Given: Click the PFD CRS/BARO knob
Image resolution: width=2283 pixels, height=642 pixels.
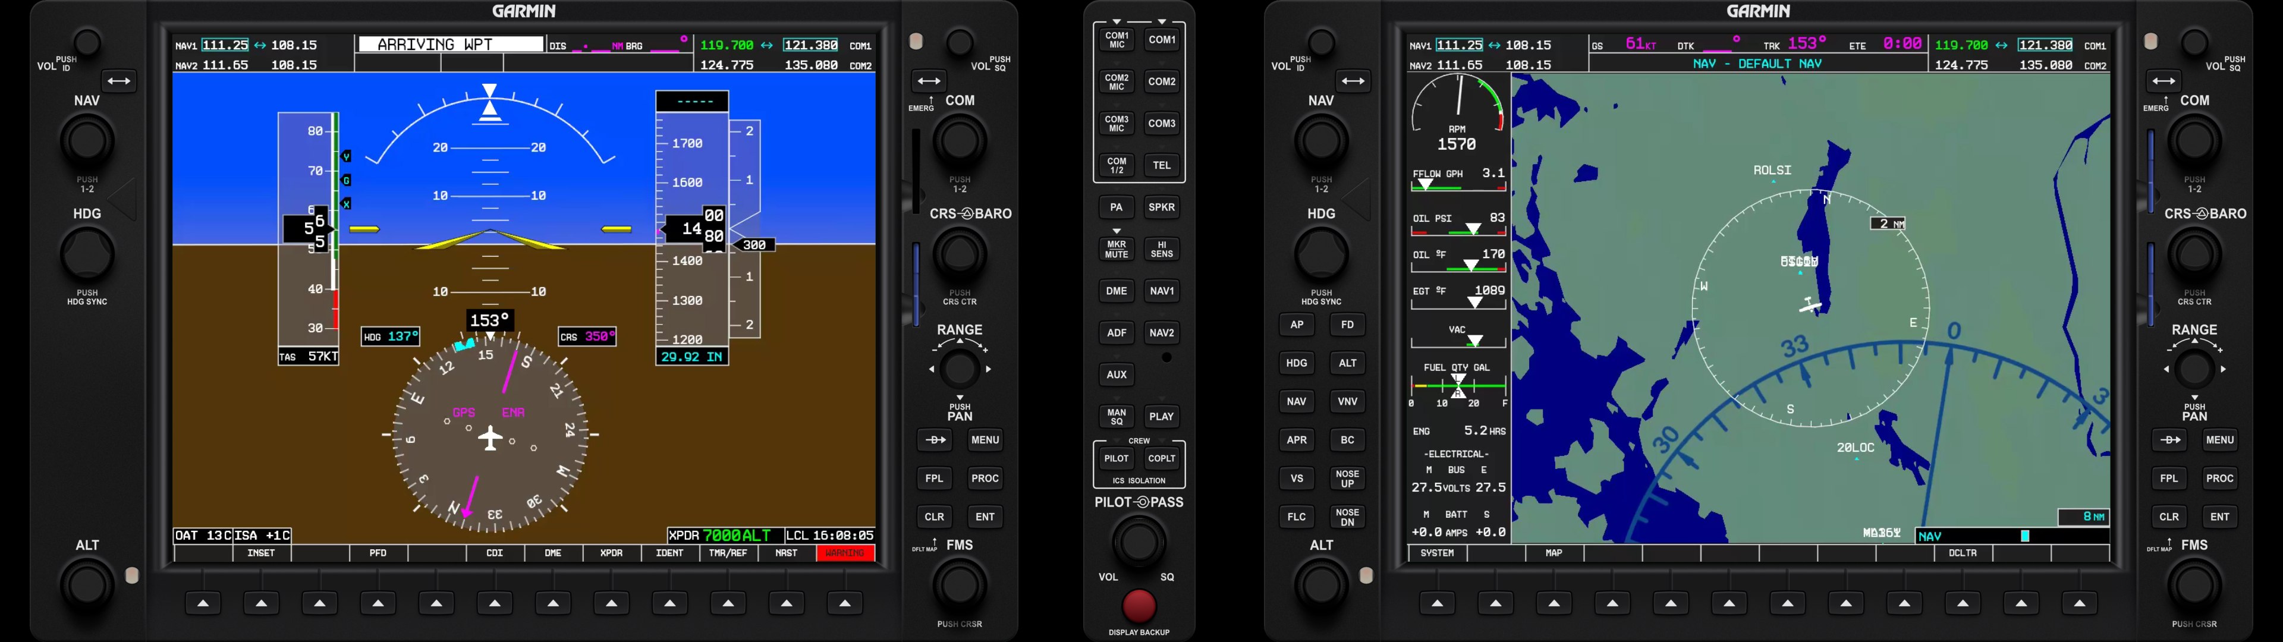Looking at the screenshot, I should click(x=960, y=254).
